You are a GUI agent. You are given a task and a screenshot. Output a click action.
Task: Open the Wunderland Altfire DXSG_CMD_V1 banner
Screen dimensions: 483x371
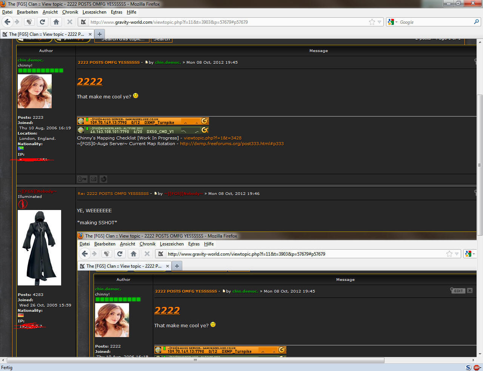(143, 130)
